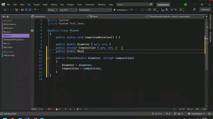
Task: Click the Hot Reload restart icon
Action: 142,10
